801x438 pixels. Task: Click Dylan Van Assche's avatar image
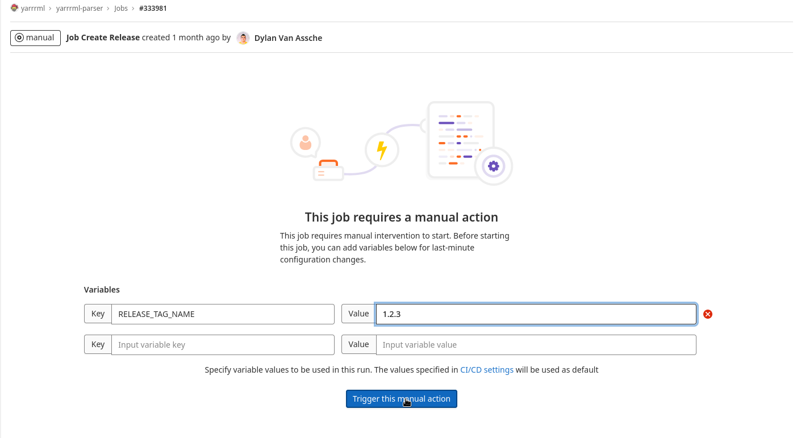(x=243, y=38)
